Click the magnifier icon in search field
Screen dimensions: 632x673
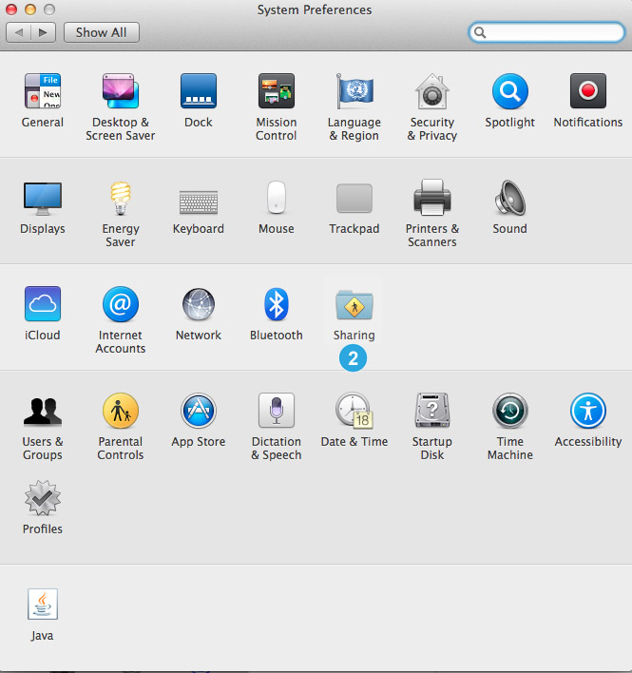480,32
